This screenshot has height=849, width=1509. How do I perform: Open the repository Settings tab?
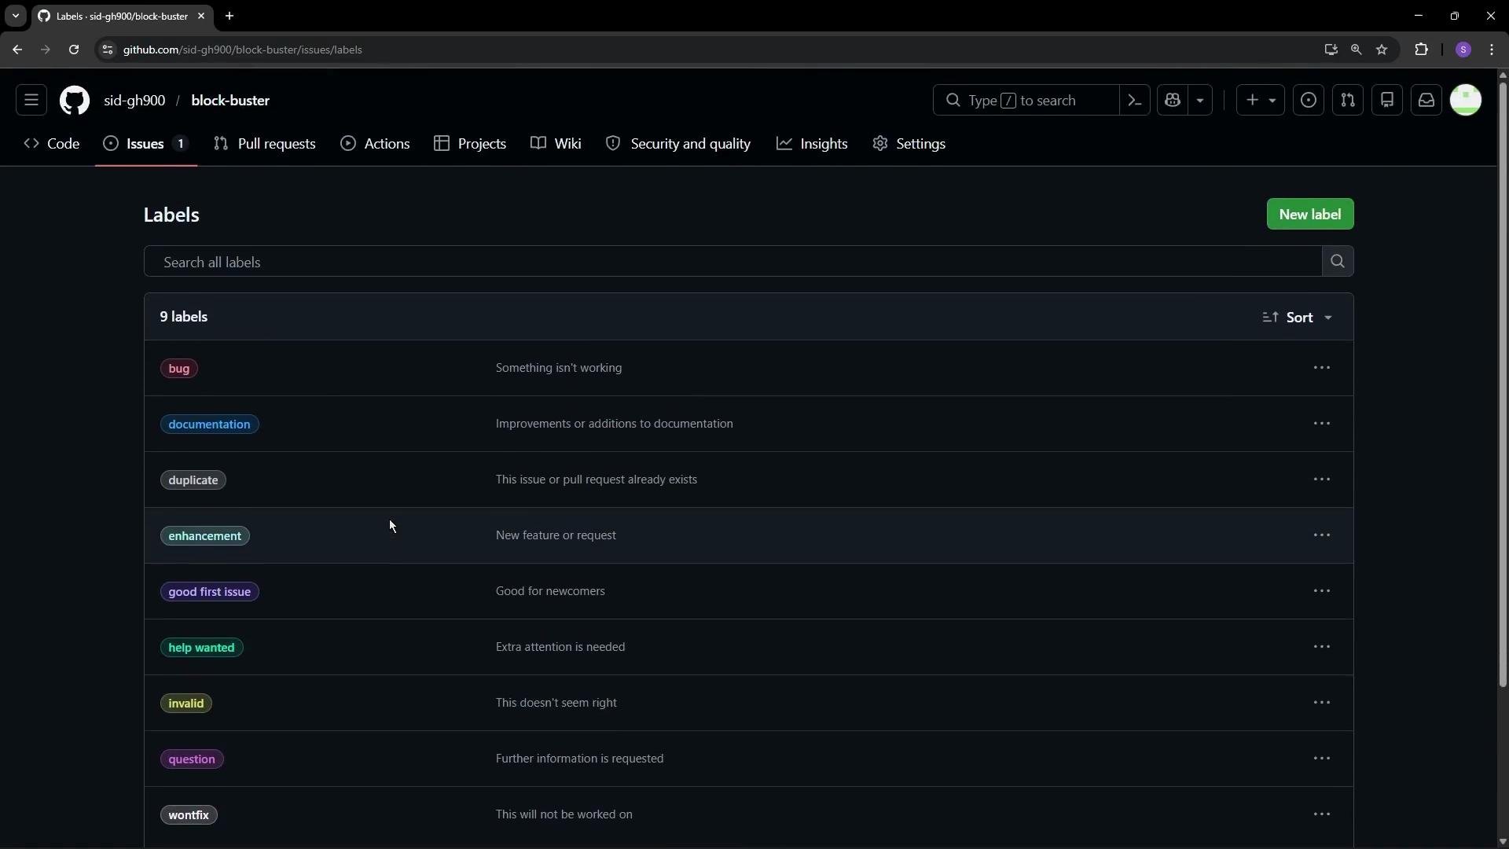[909, 144]
